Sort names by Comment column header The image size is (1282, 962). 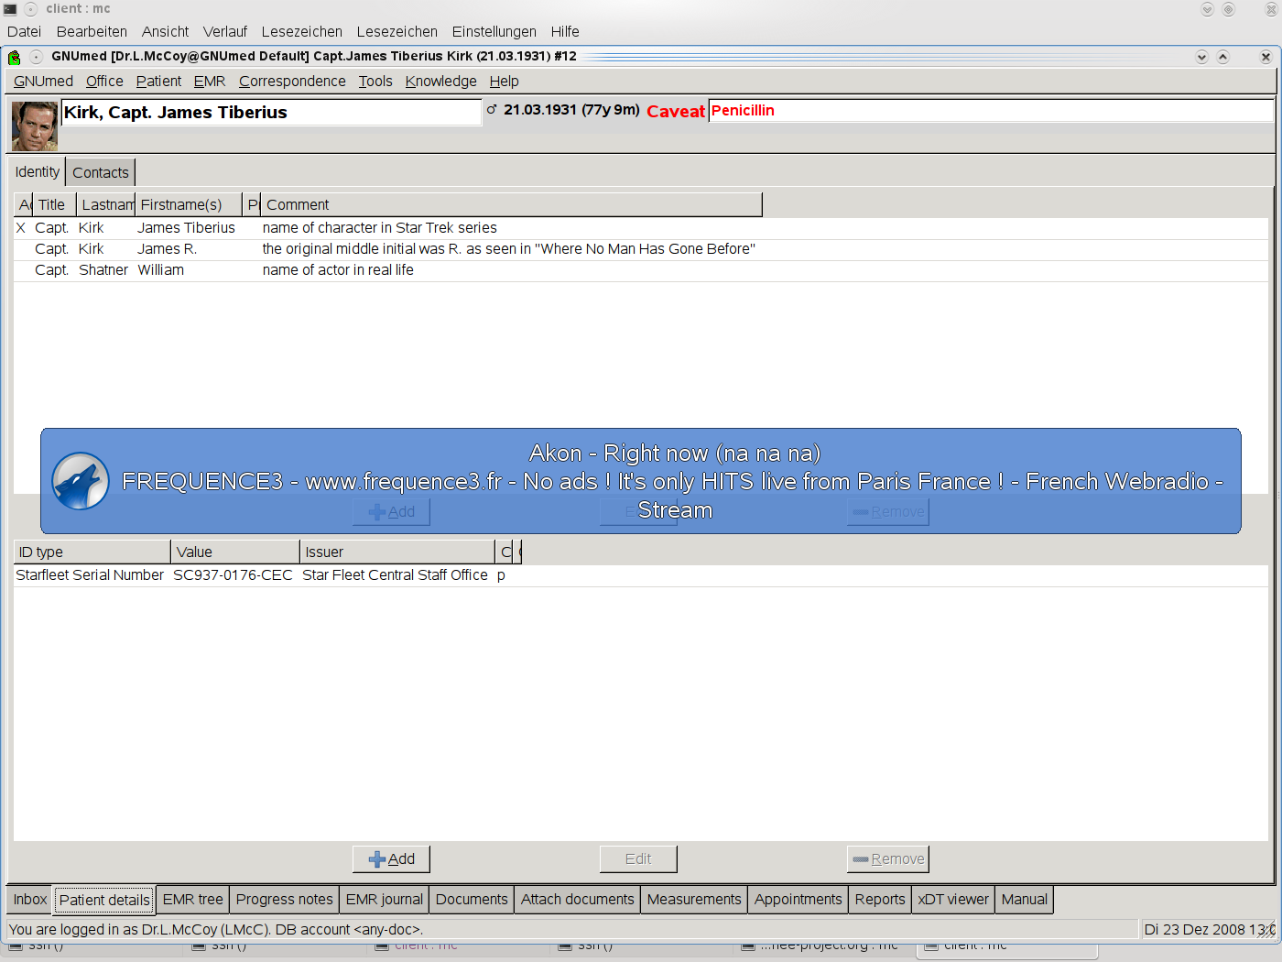pos(511,204)
